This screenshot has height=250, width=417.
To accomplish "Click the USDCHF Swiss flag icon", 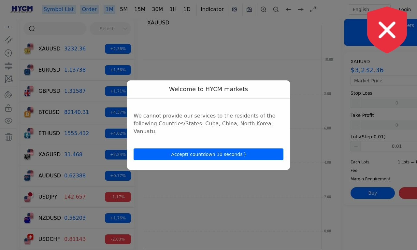I will (x=29, y=239).
